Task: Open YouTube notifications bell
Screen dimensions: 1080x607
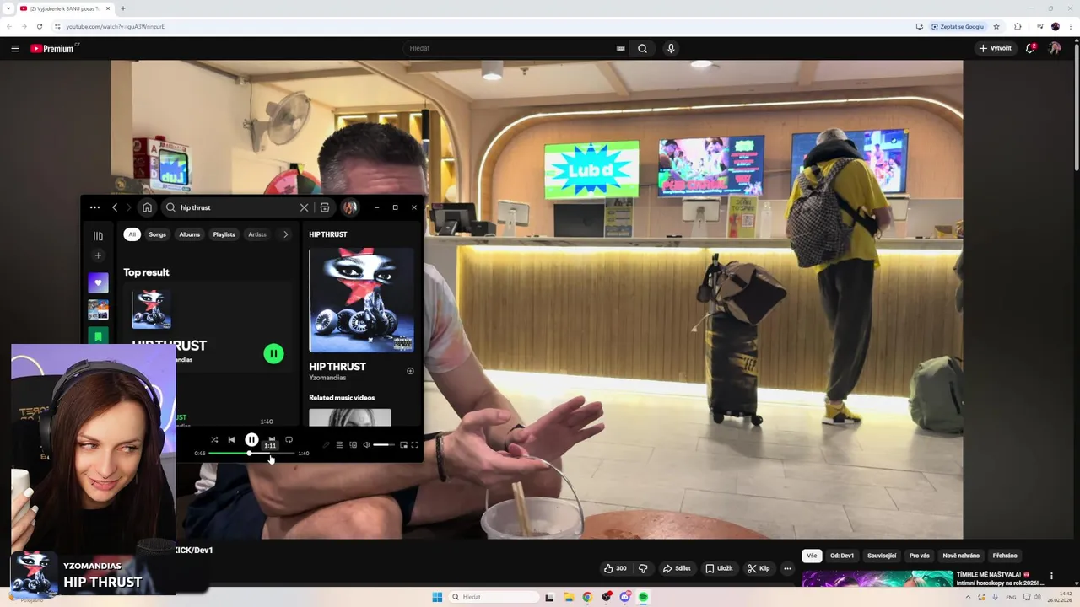Action: (x=1030, y=49)
